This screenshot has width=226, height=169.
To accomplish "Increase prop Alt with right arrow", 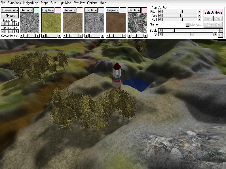I will (x=215, y=34).
